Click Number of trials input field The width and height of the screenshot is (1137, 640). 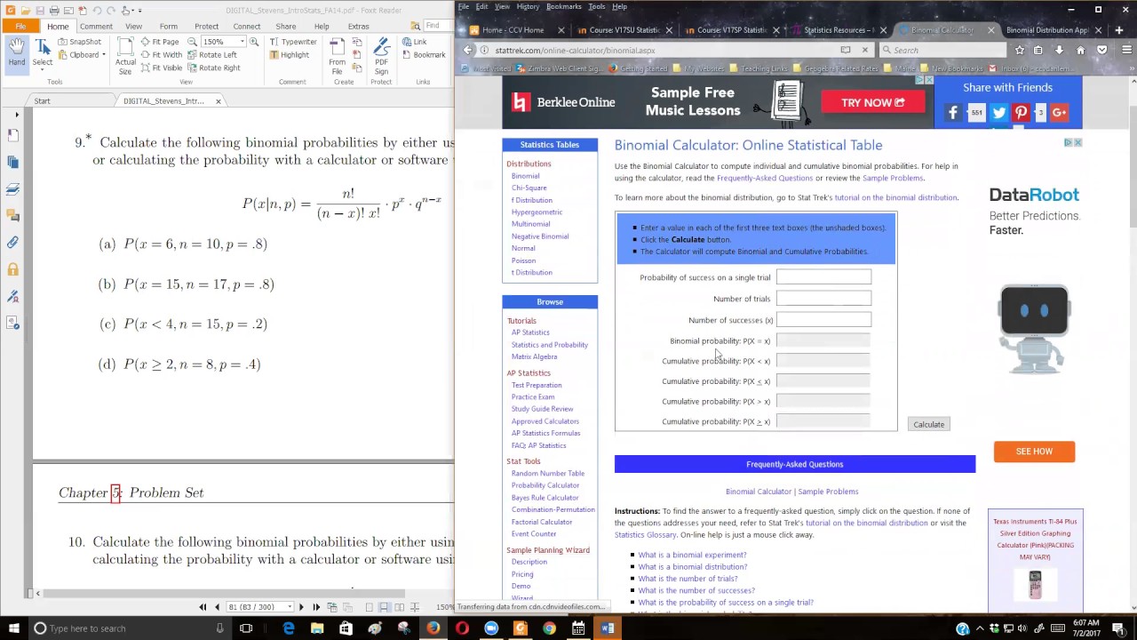(823, 299)
